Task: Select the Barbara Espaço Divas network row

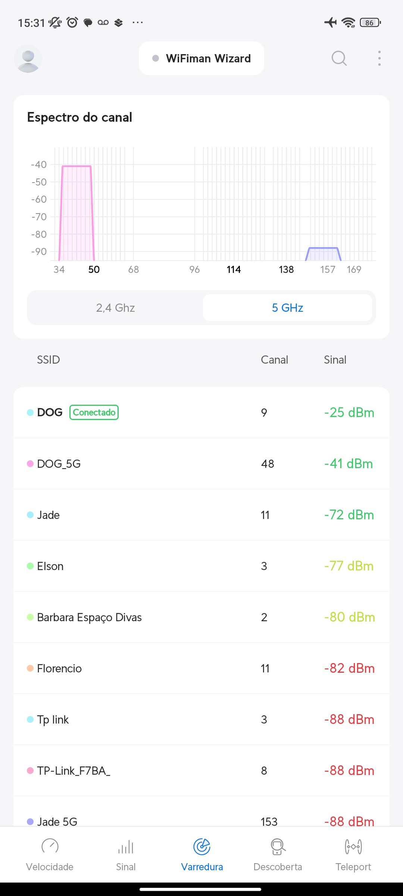Action: coord(201,617)
